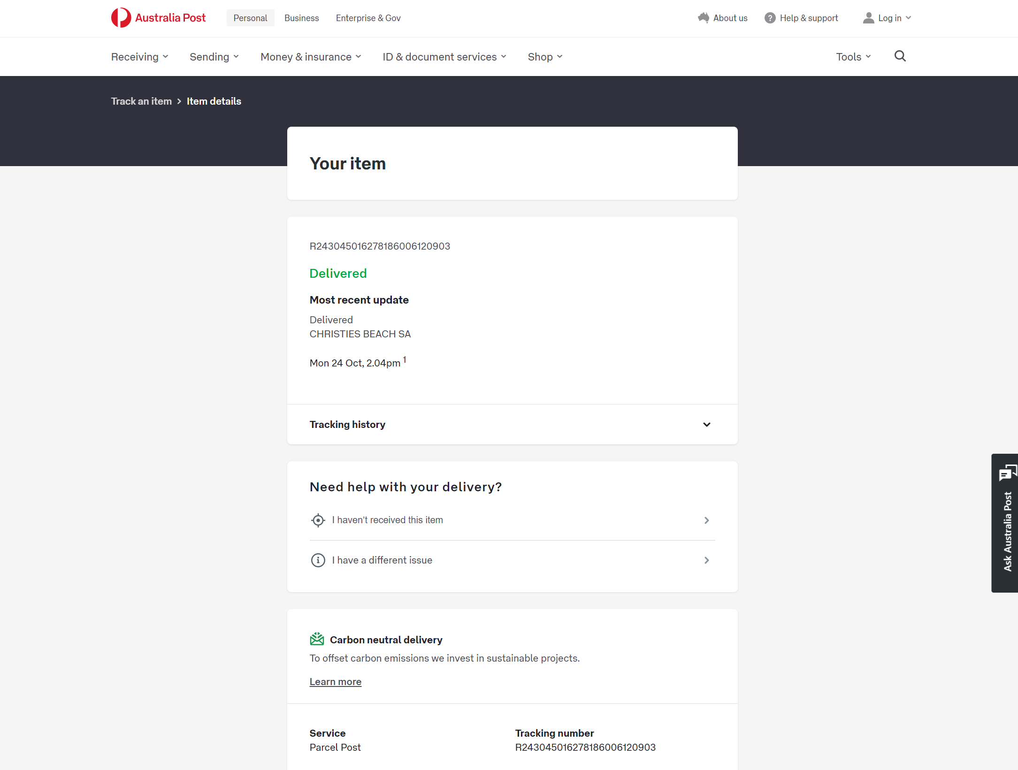
Task: Select the Enterprise & Gov tab
Action: [368, 18]
